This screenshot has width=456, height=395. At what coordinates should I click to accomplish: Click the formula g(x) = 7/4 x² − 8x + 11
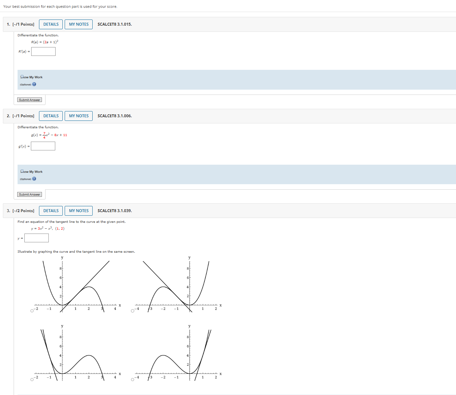coord(49,135)
